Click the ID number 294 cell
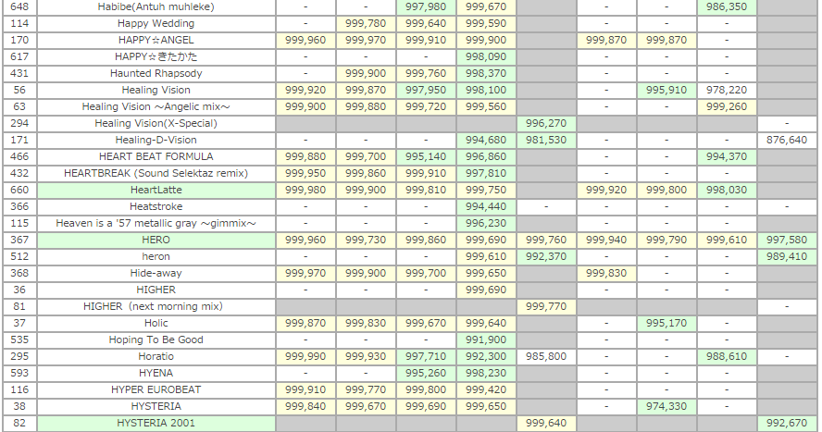Image resolution: width=822 pixels, height=432 pixels. [19, 124]
